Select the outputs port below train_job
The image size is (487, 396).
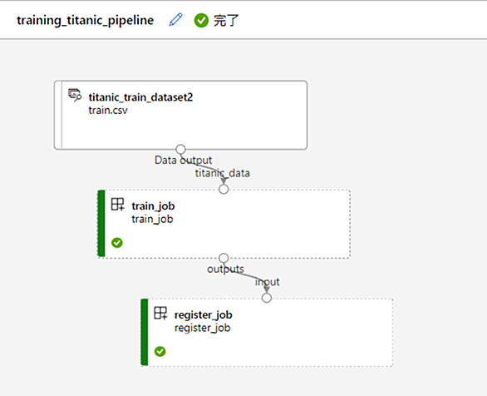point(224,258)
